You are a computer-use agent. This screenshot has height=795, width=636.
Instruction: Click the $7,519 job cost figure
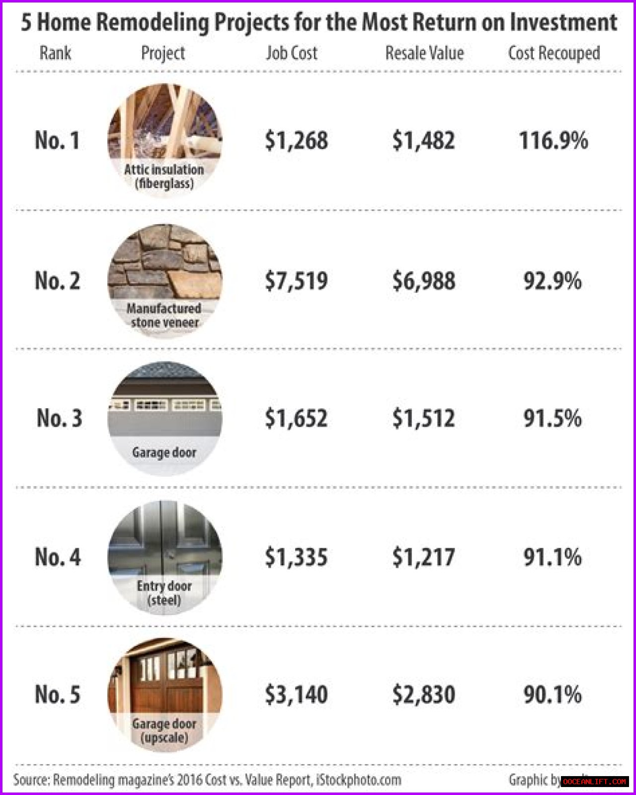[296, 281]
